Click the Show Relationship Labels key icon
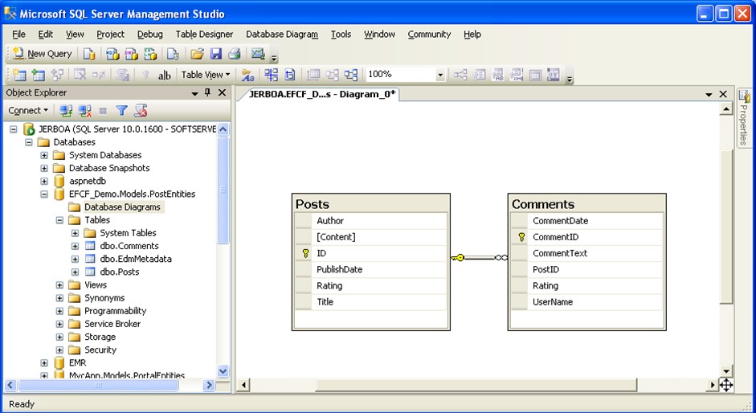The image size is (756, 413). tap(247, 75)
